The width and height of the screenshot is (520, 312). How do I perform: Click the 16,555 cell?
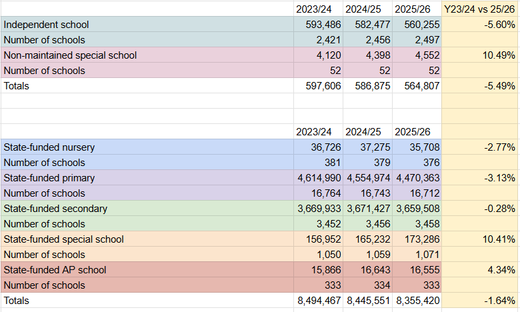click(x=417, y=270)
